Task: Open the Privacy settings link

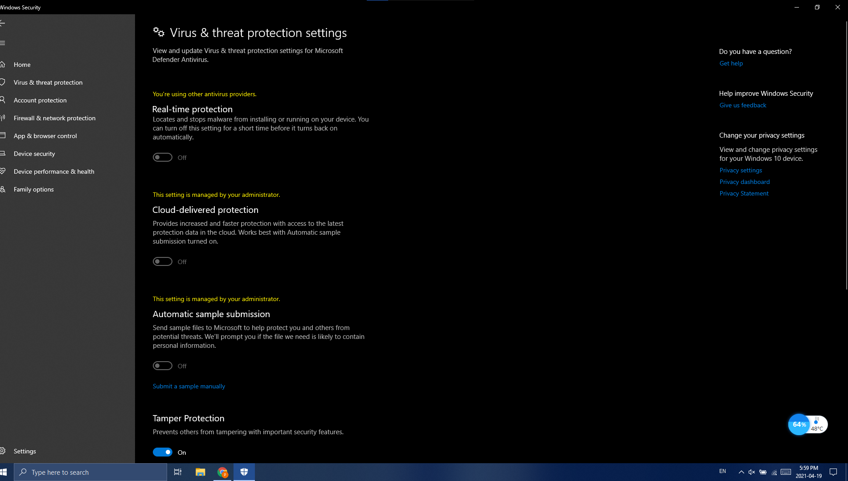Action: (741, 170)
